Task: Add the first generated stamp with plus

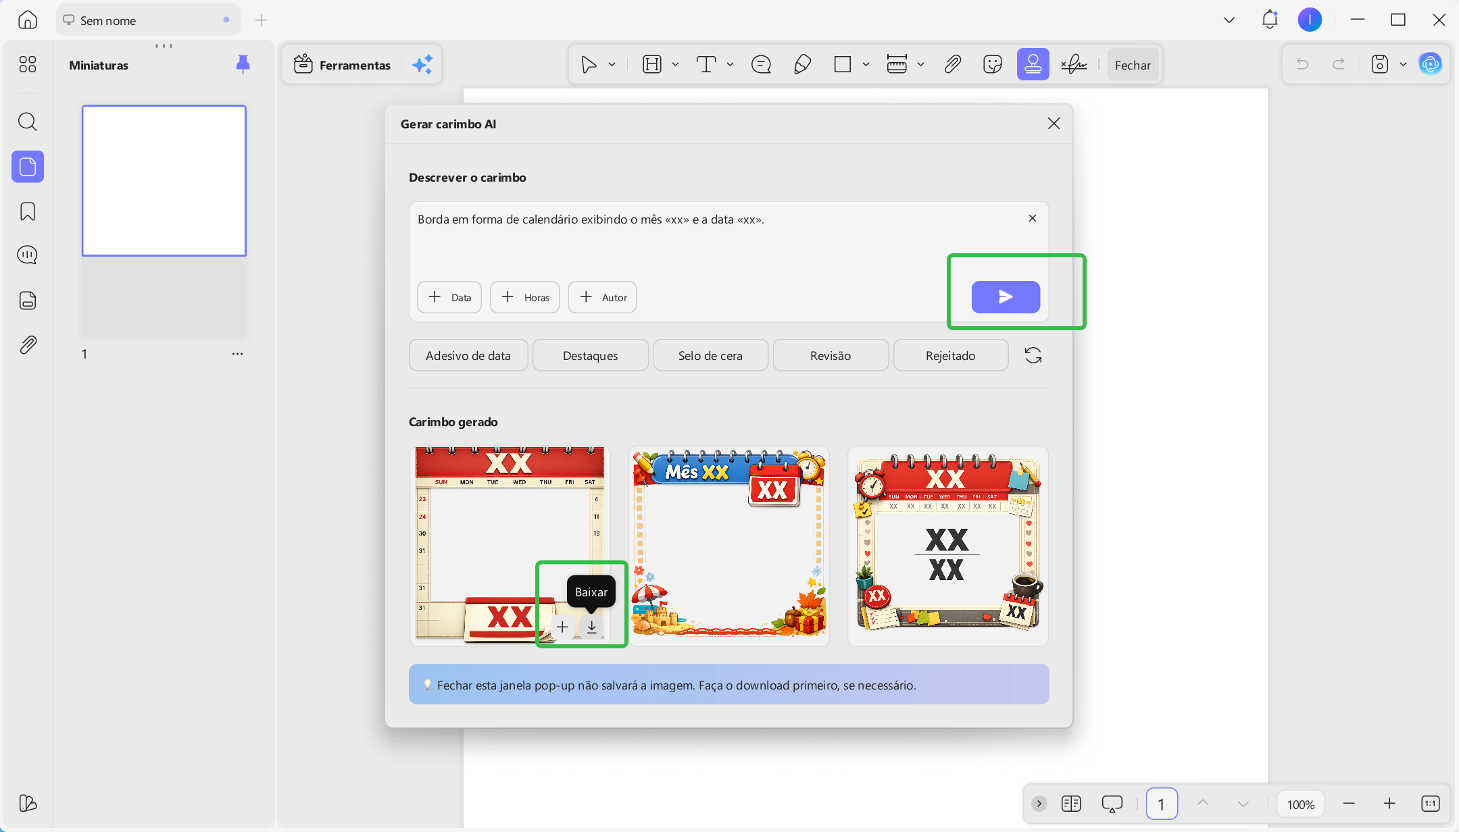Action: 562,627
